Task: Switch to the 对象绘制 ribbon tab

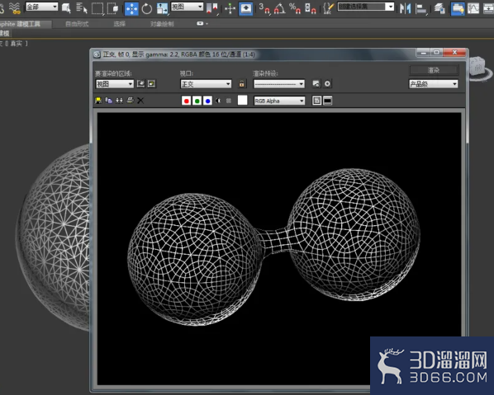Action: [x=162, y=24]
